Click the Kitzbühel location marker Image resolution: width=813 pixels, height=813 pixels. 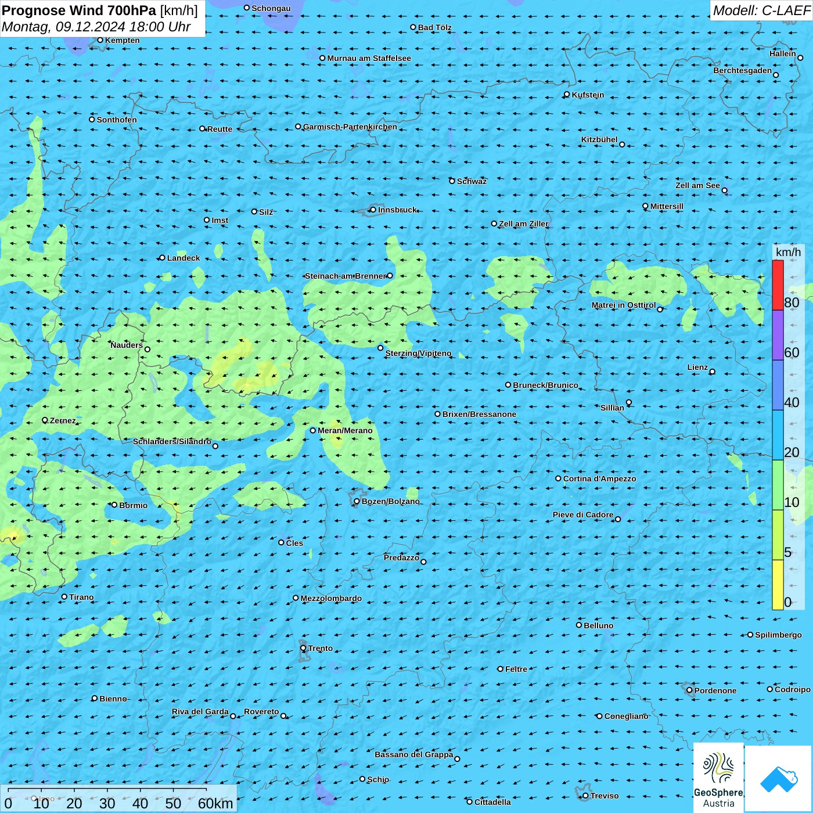coord(622,144)
